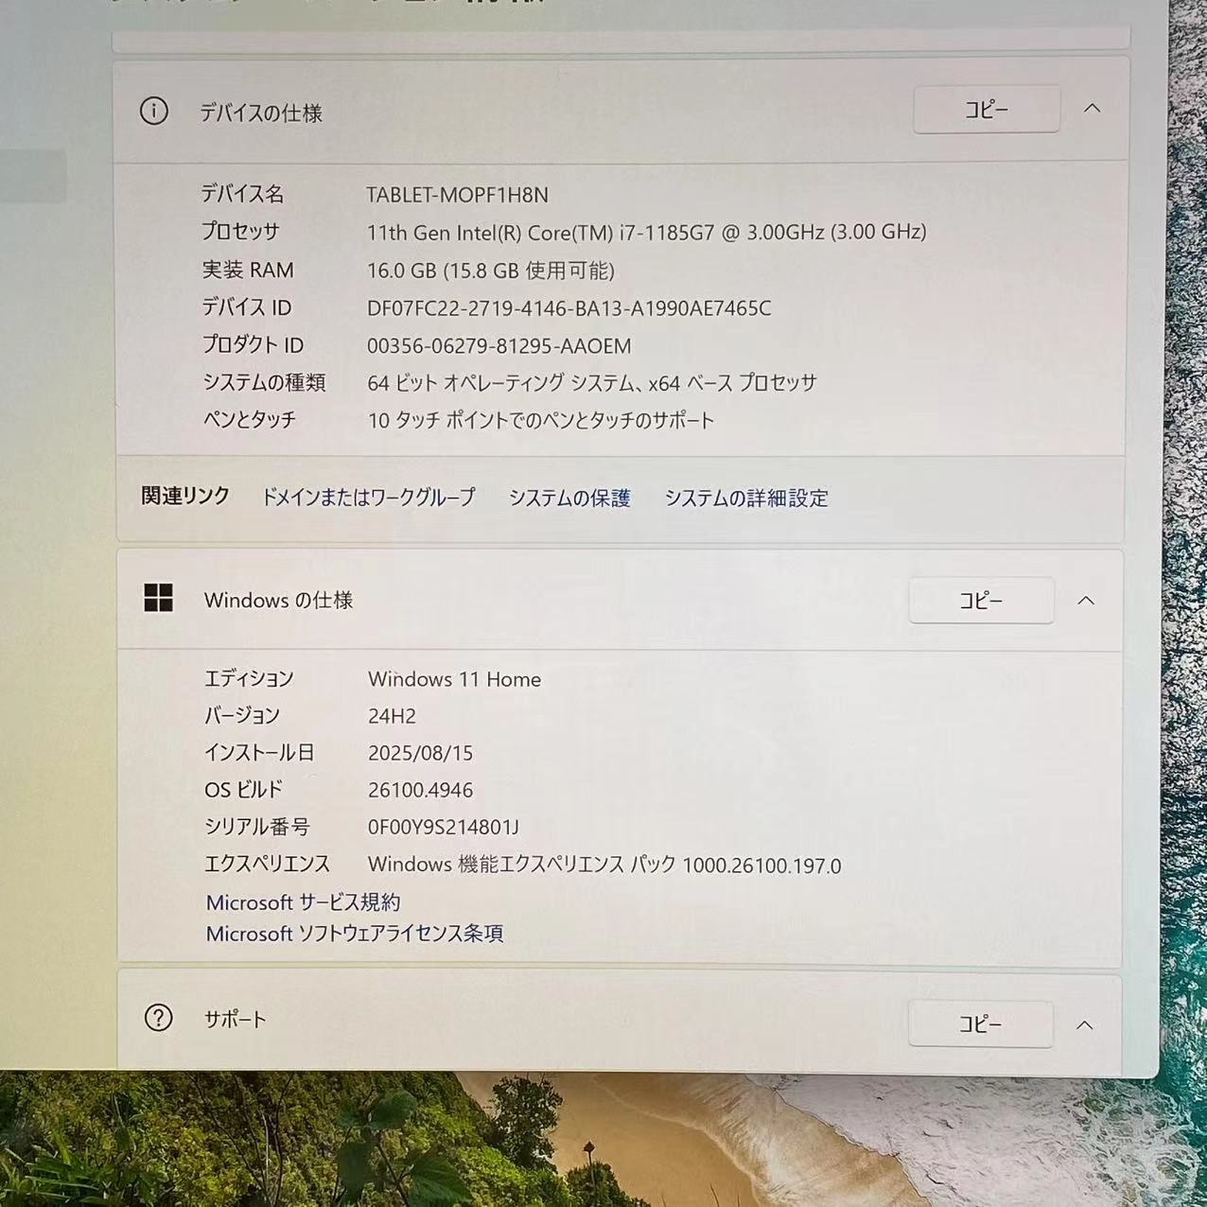The image size is (1207, 1207).
Task: Click the info icon beside デバイスの仕様
Action: point(154,113)
